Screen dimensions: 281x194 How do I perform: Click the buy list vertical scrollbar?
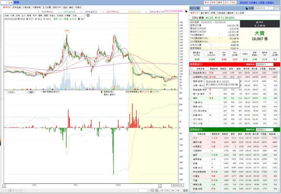coord(278,98)
